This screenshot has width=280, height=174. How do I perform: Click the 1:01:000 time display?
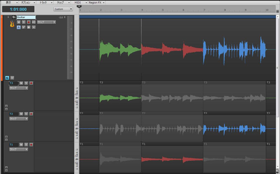tap(18, 9)
